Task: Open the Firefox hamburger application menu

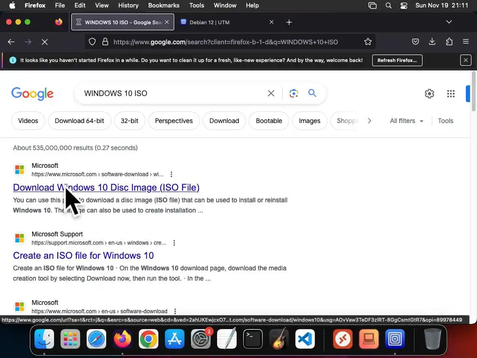Action: (466, 41)
